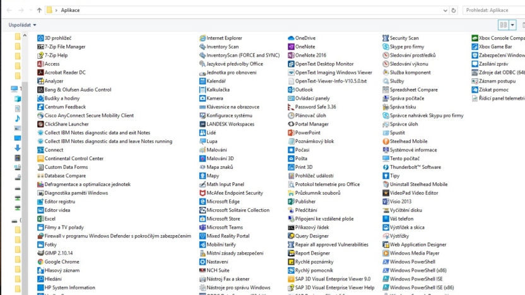
Task: Select the Password Safe 3.36 icon
Action: click(x=291, y=107)
